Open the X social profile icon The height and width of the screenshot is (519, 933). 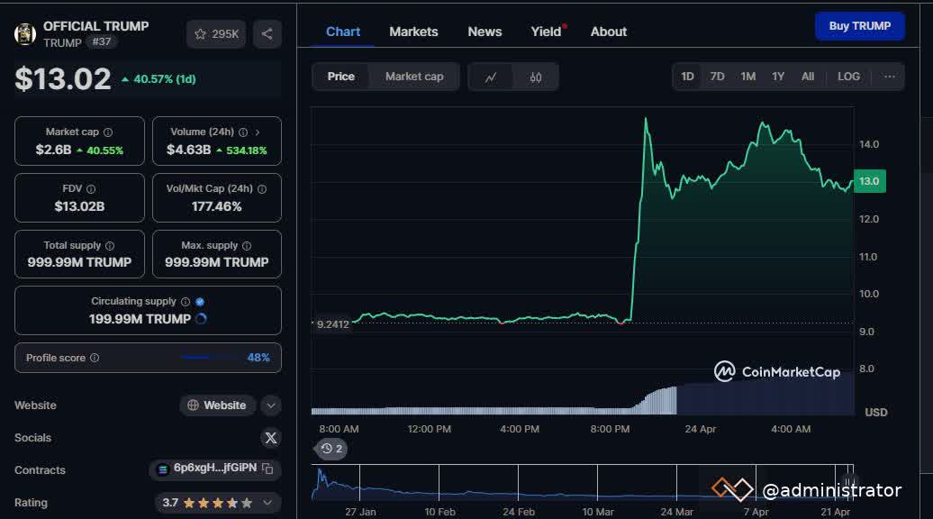pyautogui.click(x=271, y=438)
